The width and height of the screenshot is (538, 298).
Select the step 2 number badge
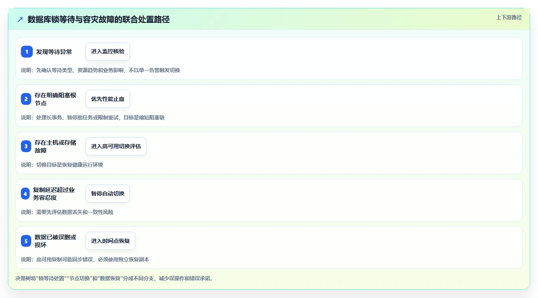[x=26, y=99]
